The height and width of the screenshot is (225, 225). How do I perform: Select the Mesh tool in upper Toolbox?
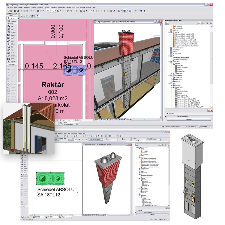point(12,53)
